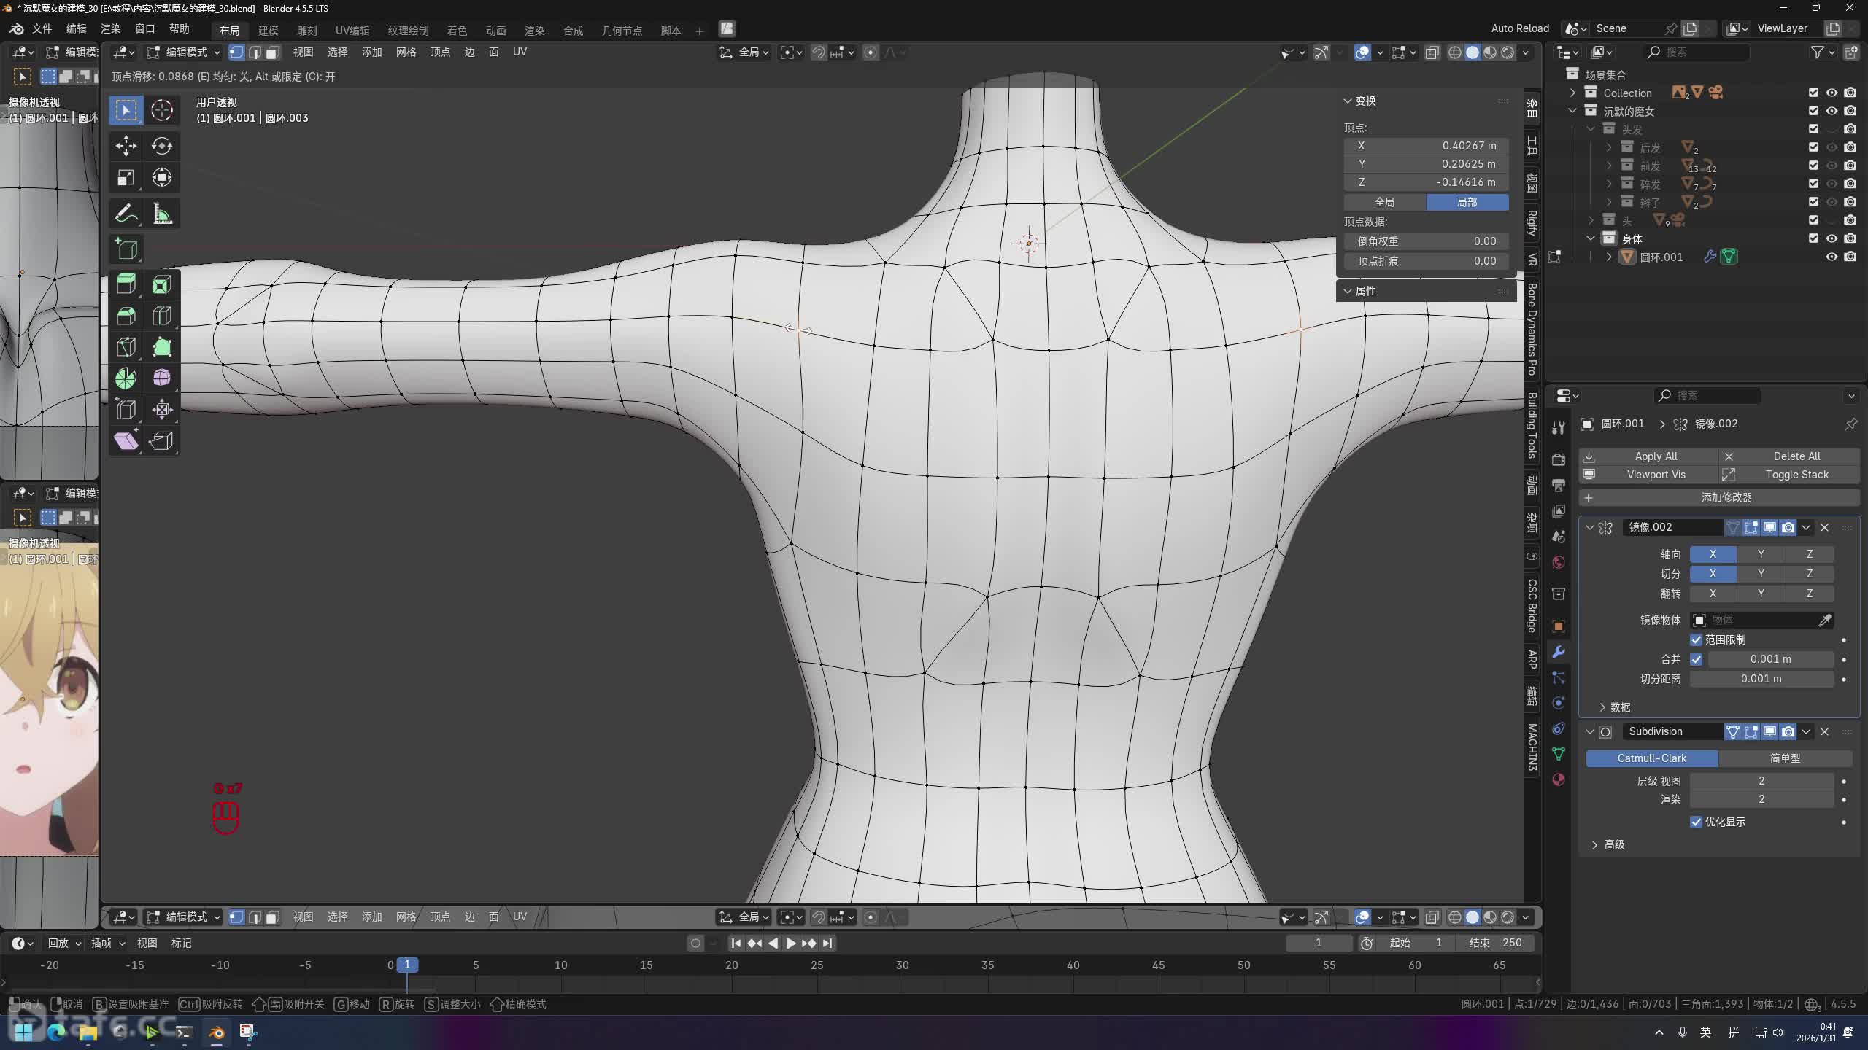Open Modifier properties wrench tab
The height and width of the screenshot is (1050, 1868).
[x=1559, y=652]
